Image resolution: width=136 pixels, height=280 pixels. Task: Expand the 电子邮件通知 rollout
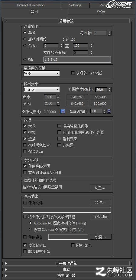(x=6, y=263)
